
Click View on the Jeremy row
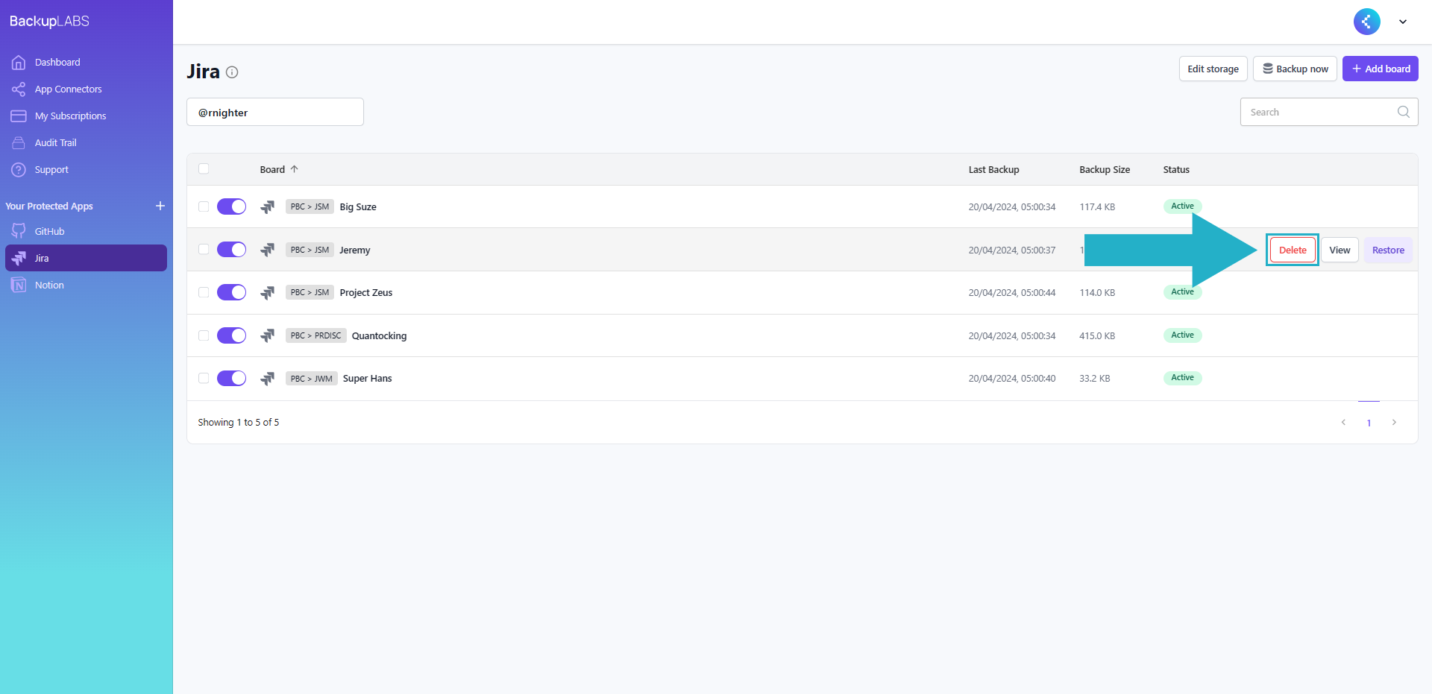pos(1340,250)
